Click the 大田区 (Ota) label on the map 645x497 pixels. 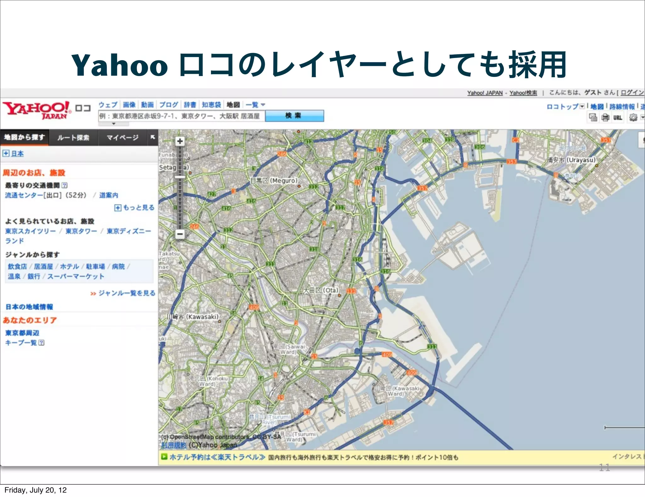coord(320,290)
